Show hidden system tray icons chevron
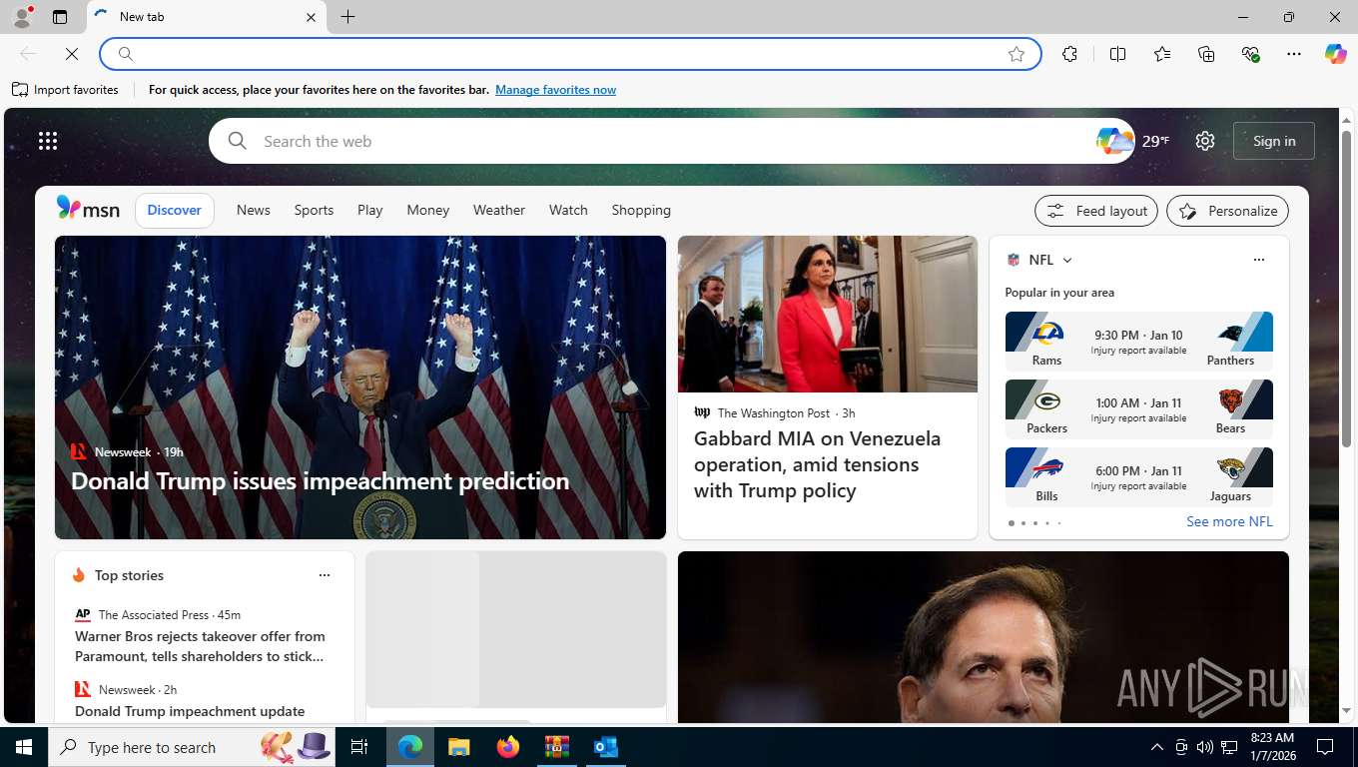The height and width of the screenshot is (767, 1358). (1156, 747)
